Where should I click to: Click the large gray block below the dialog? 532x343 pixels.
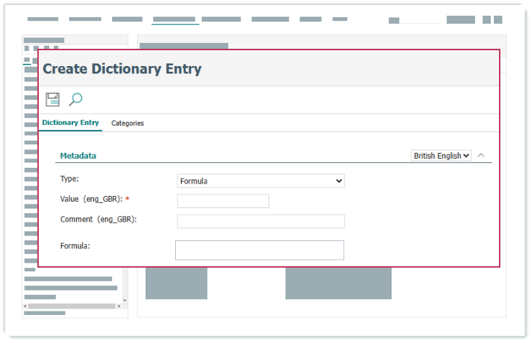pos(338,283)
